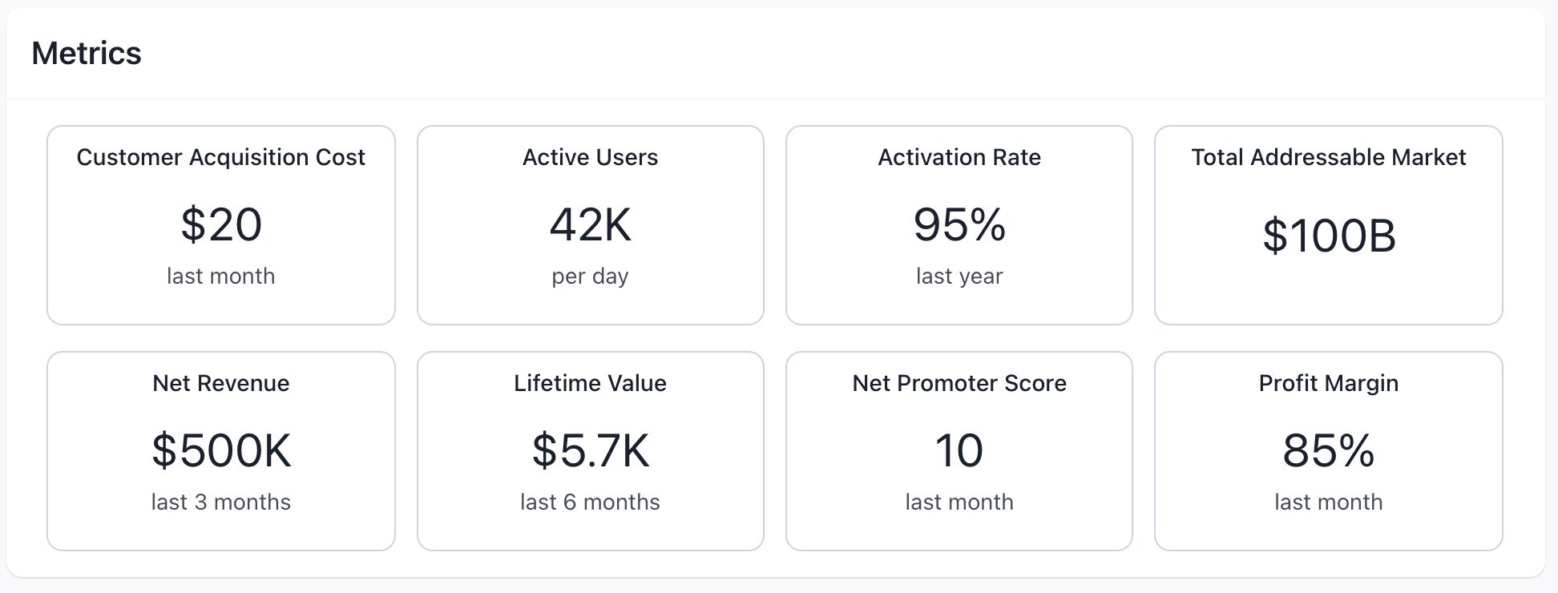Screen dimensions: 1558x593
Task: Click the "last 3 months" period label
Action: tap(220, 502)
